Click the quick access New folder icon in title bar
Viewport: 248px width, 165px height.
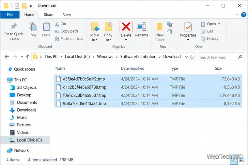(24, 6)
